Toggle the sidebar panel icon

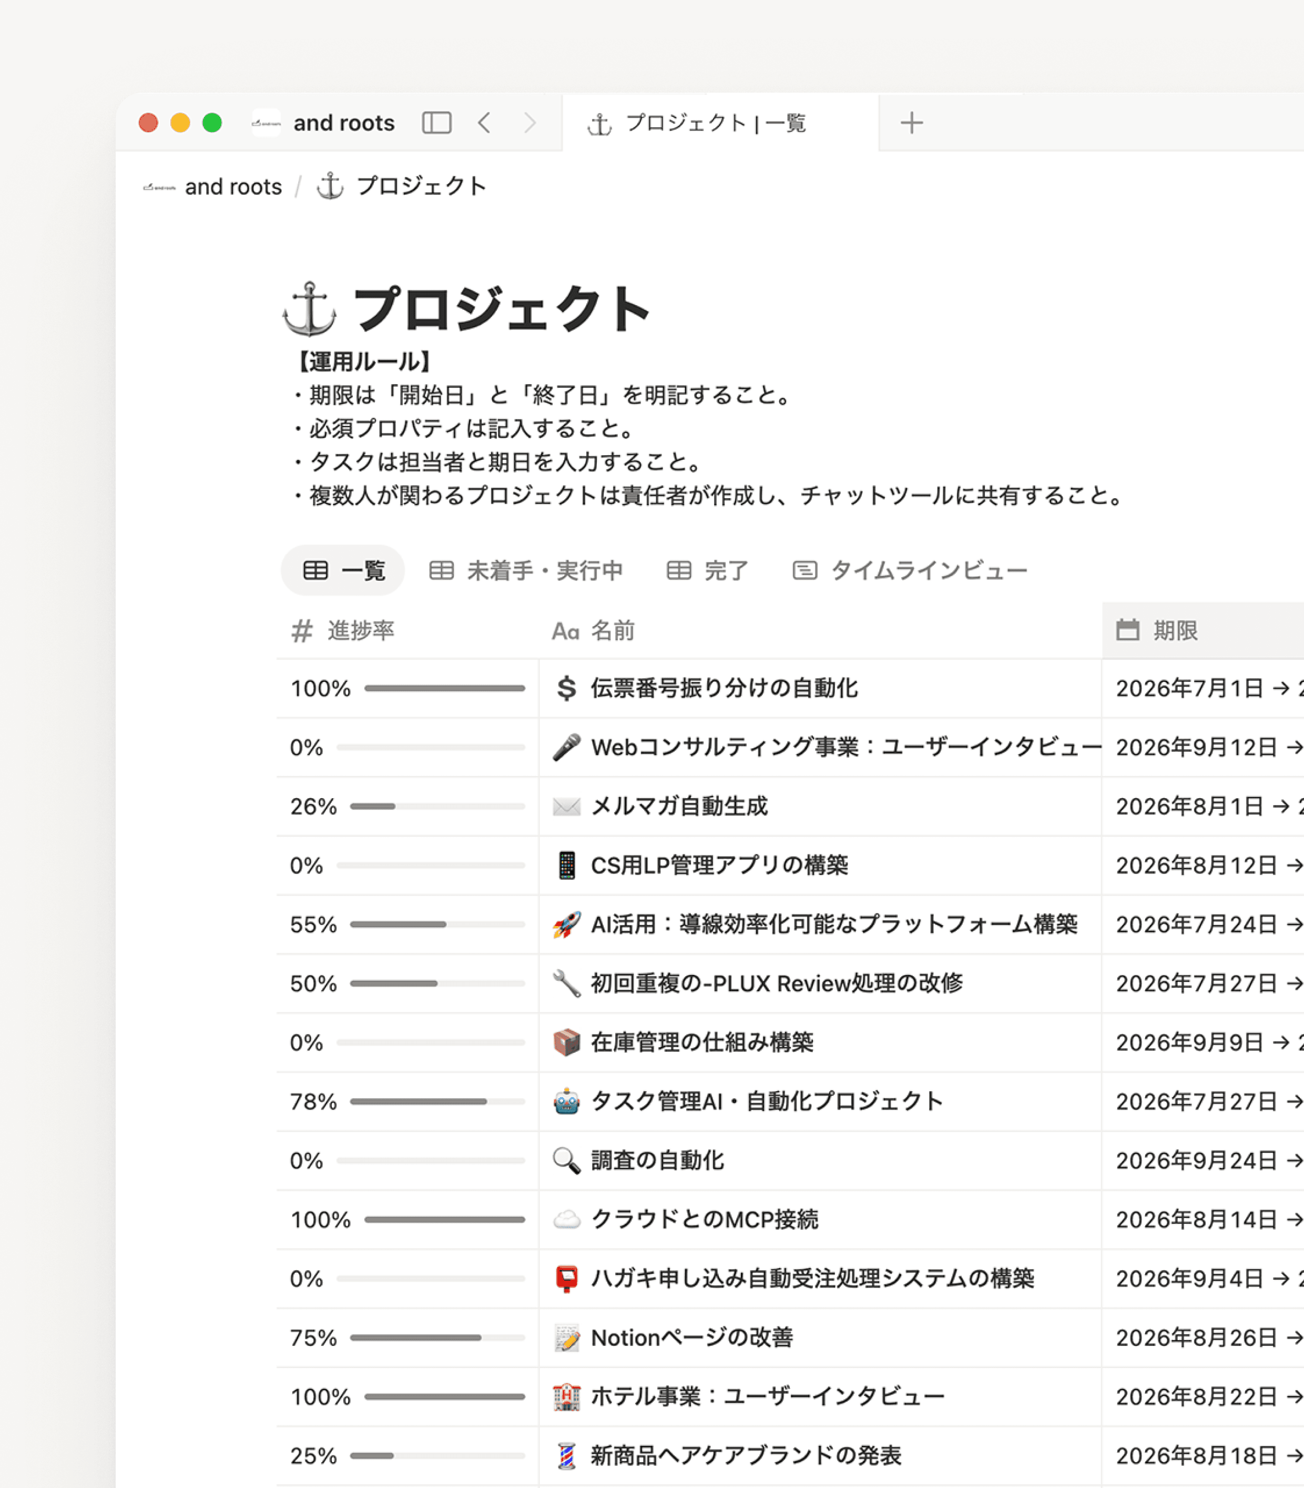(x=436, y=122)
